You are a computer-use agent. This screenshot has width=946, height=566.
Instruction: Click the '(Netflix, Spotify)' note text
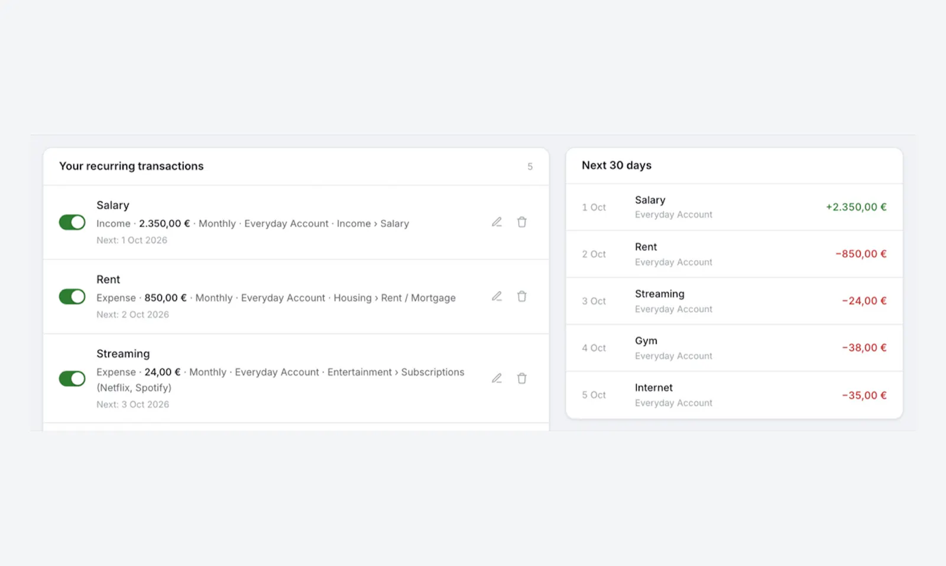134,388
